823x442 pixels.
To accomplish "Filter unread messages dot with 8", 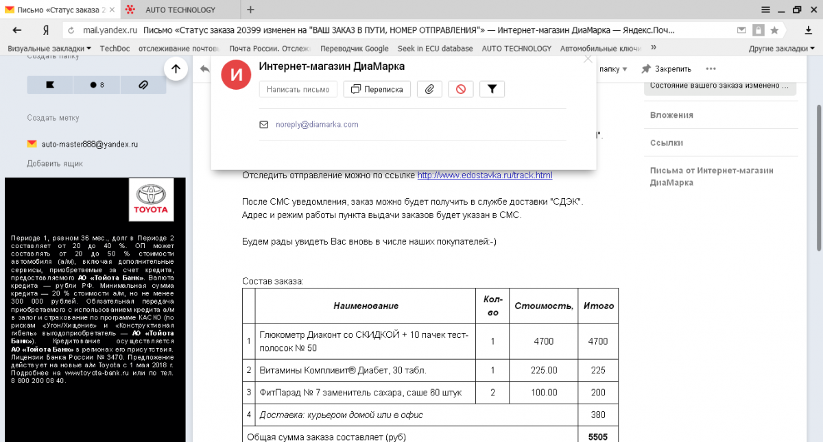I will 97,85.
